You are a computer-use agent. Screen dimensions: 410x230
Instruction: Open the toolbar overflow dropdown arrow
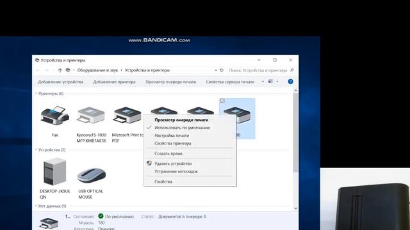pos(263,82)
